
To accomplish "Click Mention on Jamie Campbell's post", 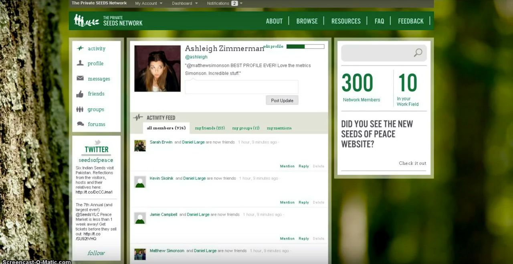I will 287,238.
